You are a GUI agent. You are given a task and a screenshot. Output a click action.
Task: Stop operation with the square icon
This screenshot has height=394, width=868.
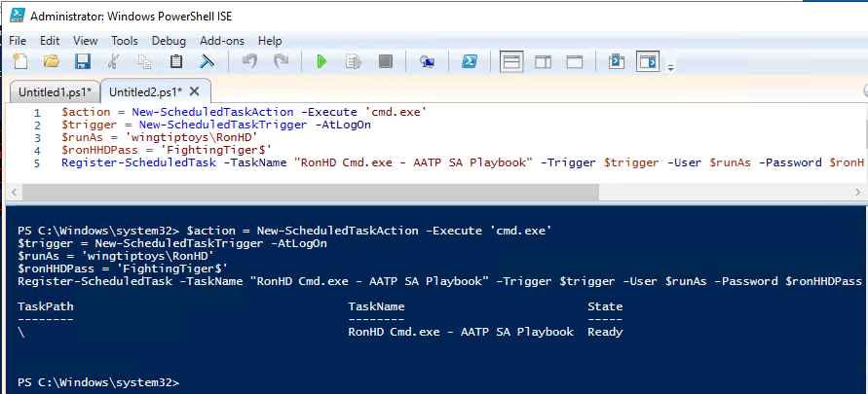point(385,61)
